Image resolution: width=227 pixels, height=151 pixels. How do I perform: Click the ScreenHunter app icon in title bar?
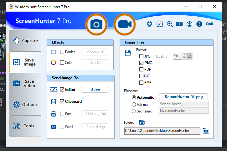click(x=11, y=7)
